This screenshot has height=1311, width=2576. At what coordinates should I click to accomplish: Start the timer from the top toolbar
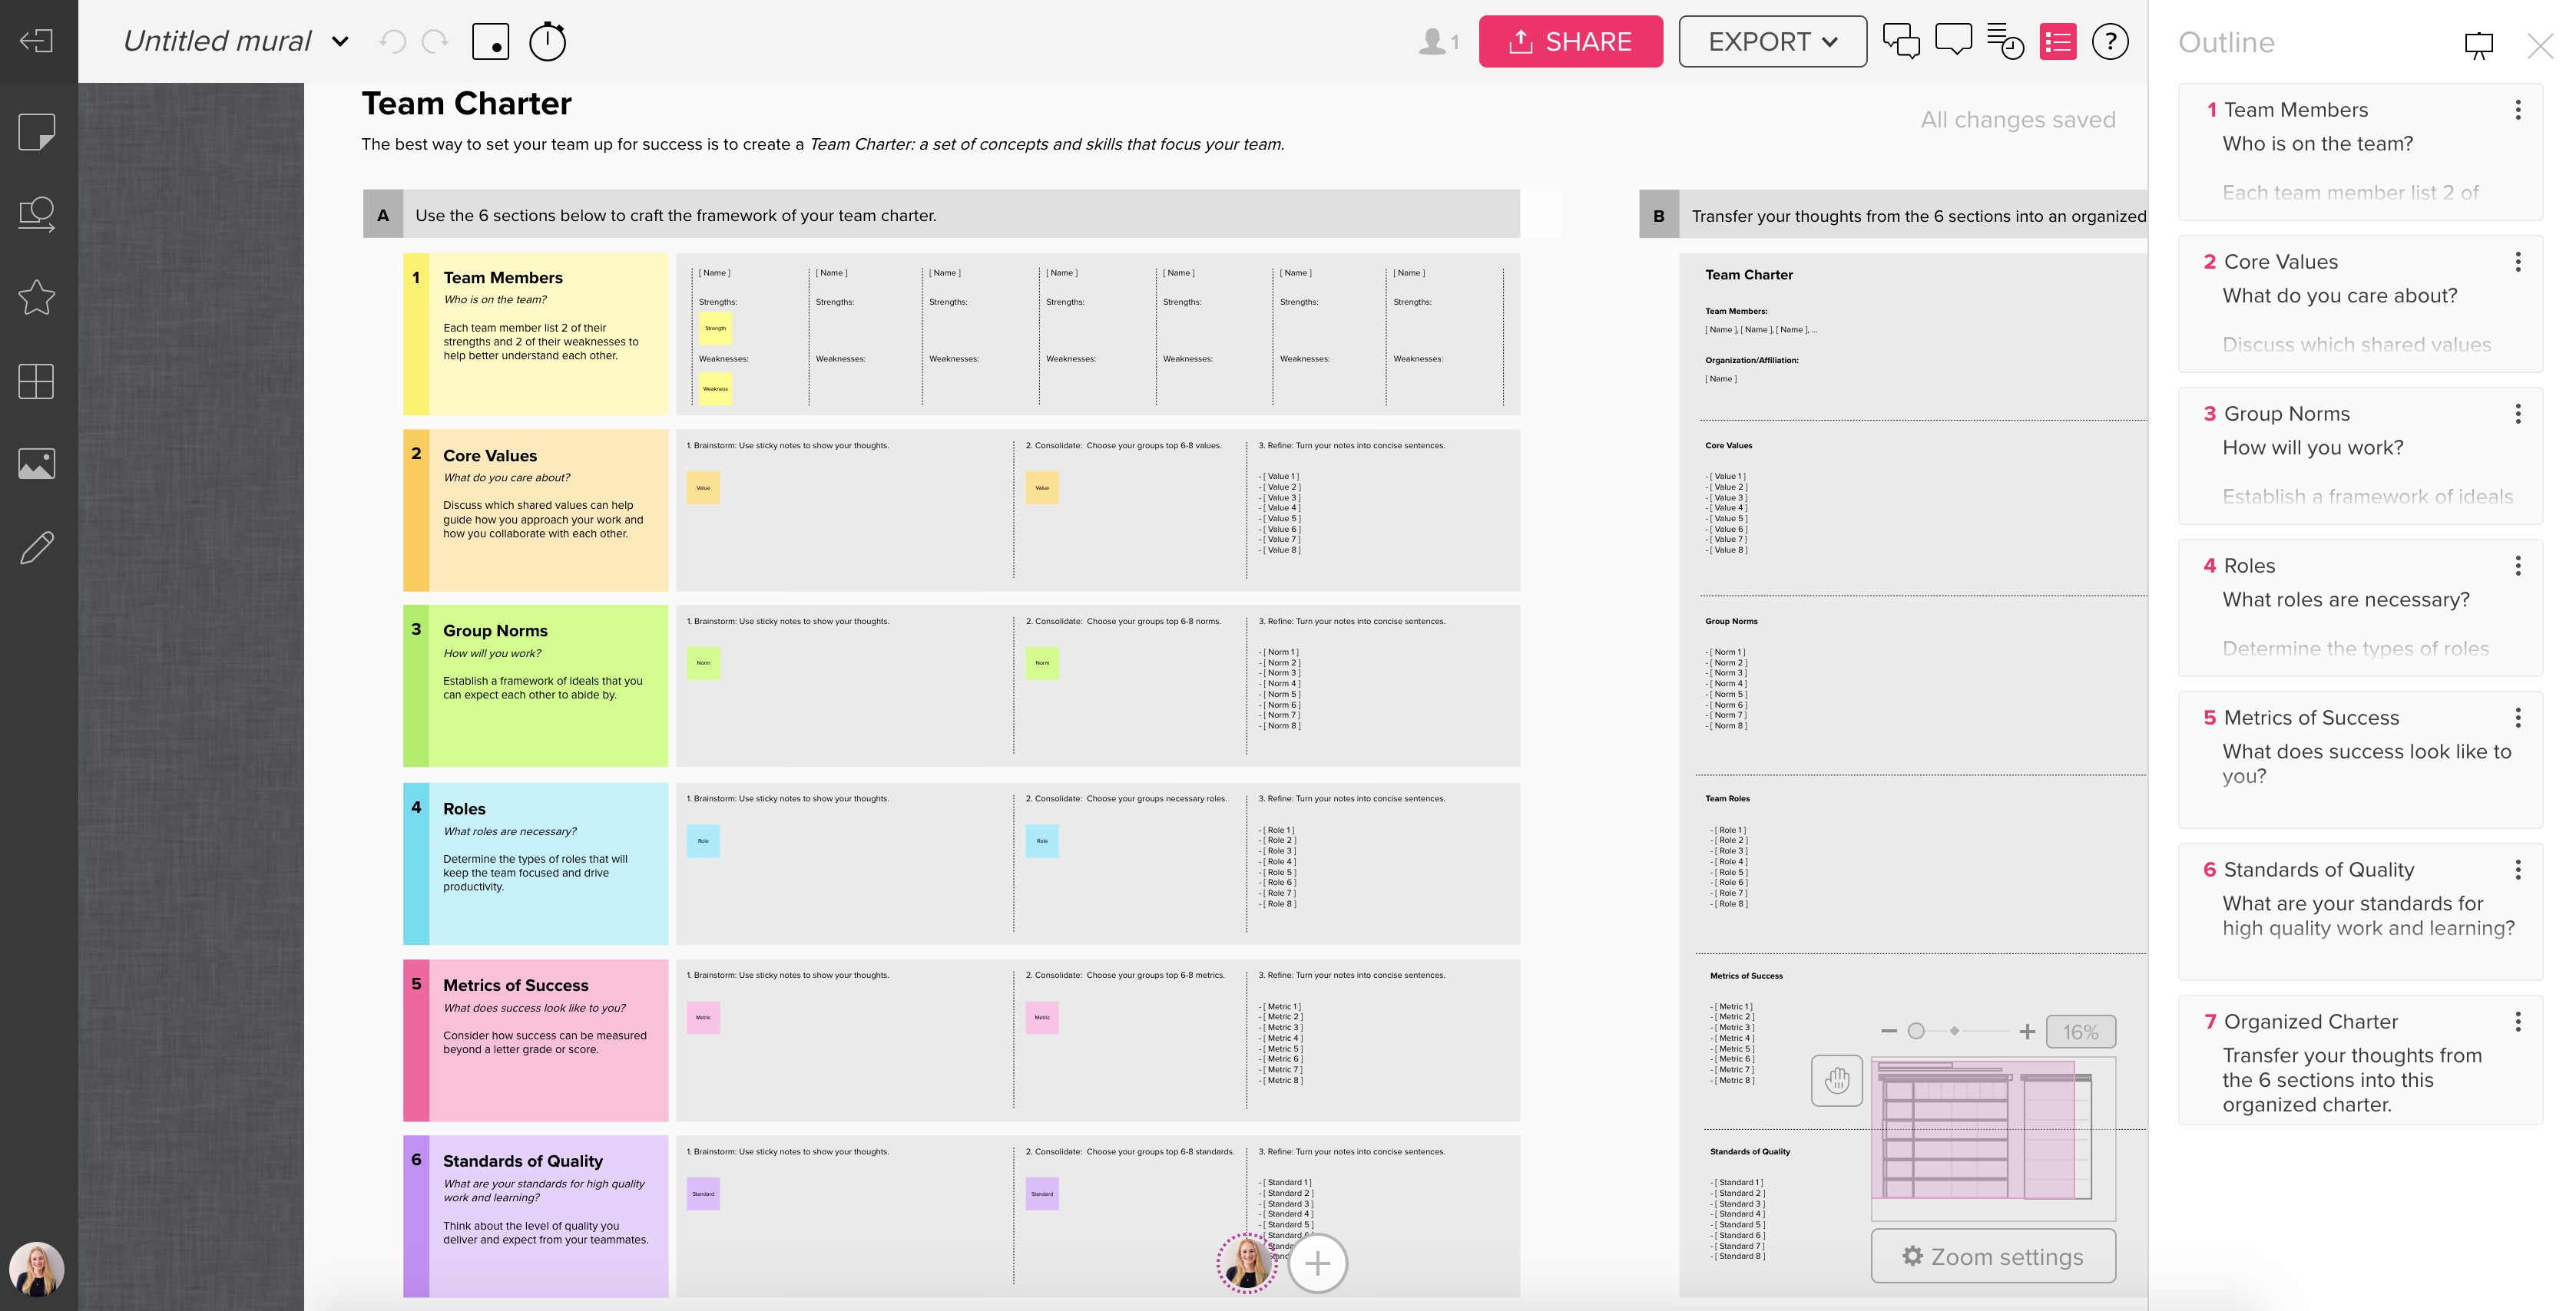546,41
